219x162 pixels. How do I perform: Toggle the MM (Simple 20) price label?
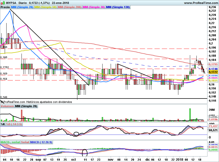22,7
